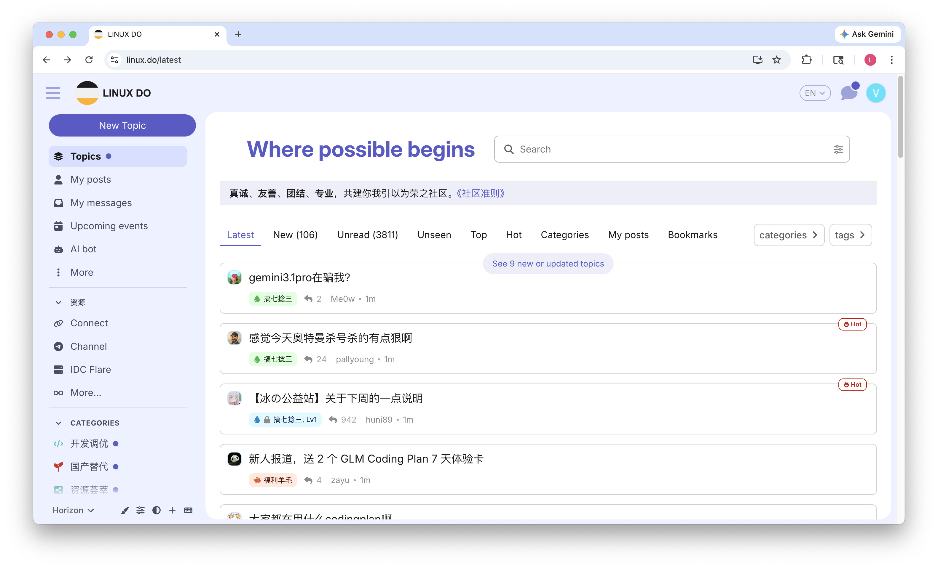The width and height of the screenshot is (938, 568).
Task: Click See 9 new or updated topics
Action: tap(548, 264)
